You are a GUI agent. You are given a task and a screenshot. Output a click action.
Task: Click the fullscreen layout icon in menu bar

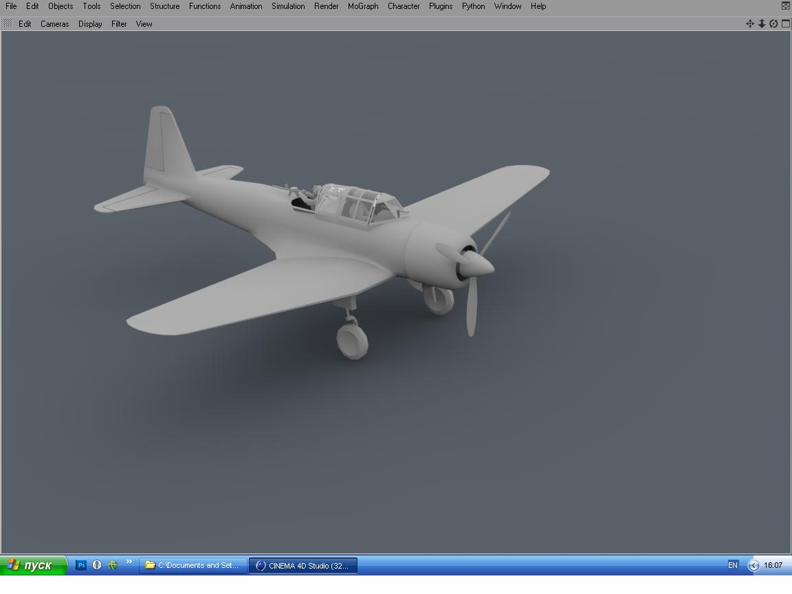pyautogui.click(x=785, y=6)
